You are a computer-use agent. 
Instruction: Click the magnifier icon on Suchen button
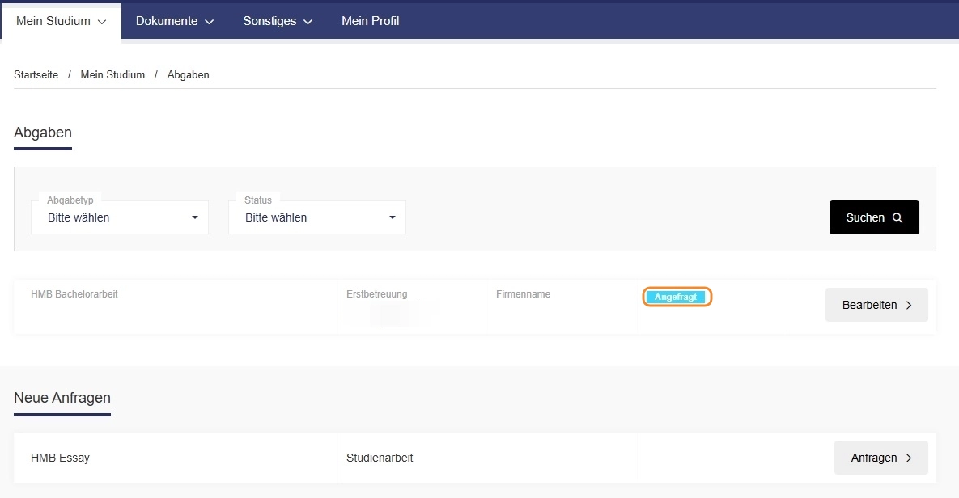coord(897,217)
